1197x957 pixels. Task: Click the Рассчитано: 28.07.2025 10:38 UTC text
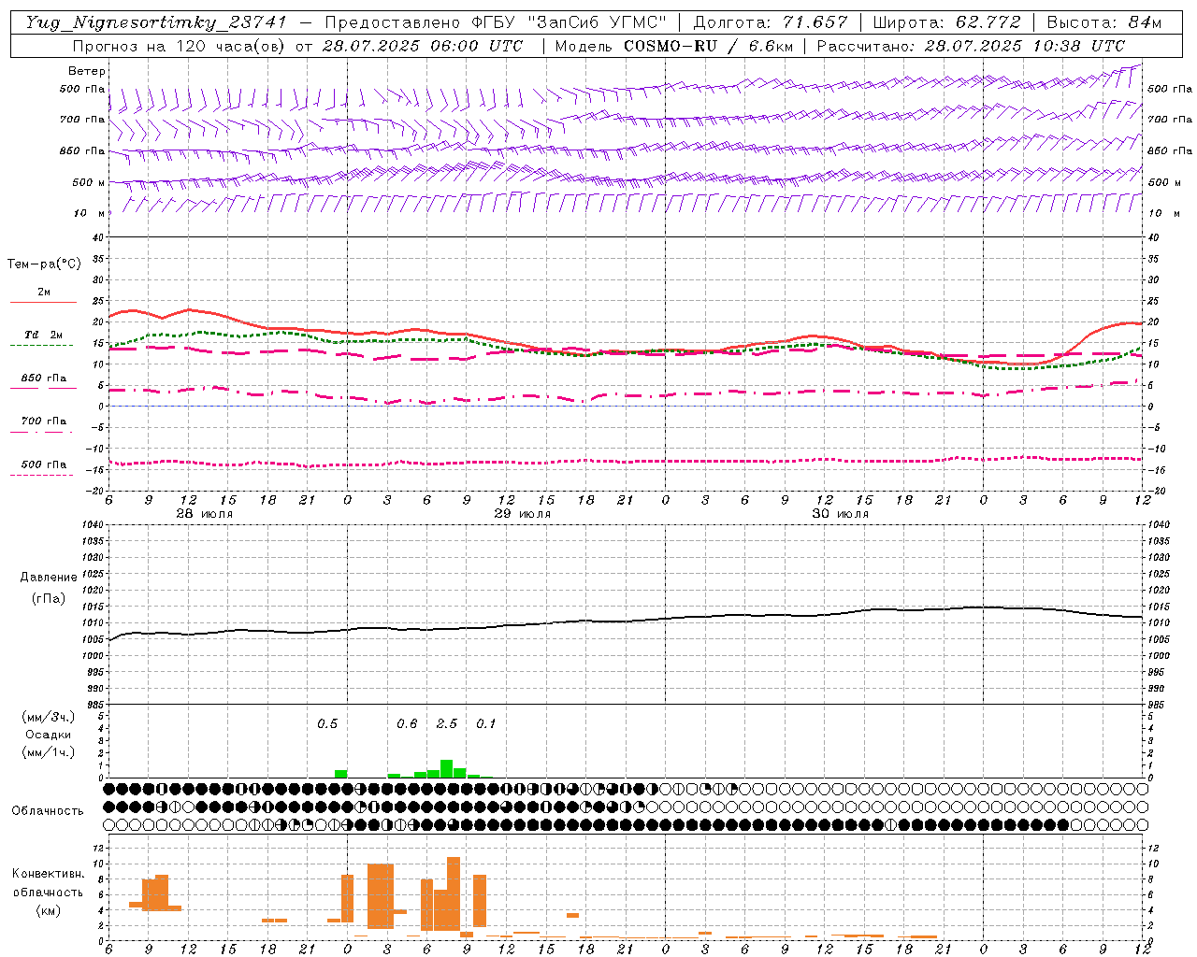[x=971, y=46]
